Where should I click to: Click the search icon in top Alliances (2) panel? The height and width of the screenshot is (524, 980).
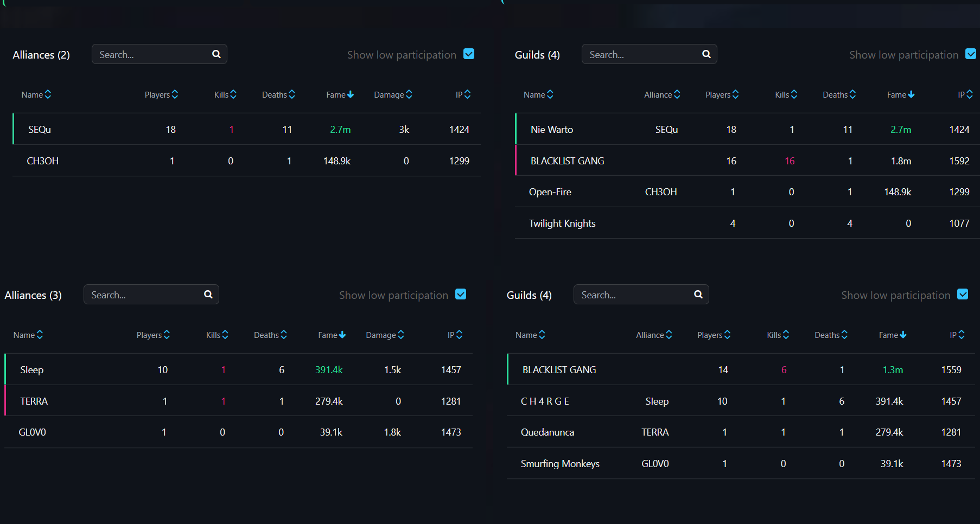tap(217, 54)
